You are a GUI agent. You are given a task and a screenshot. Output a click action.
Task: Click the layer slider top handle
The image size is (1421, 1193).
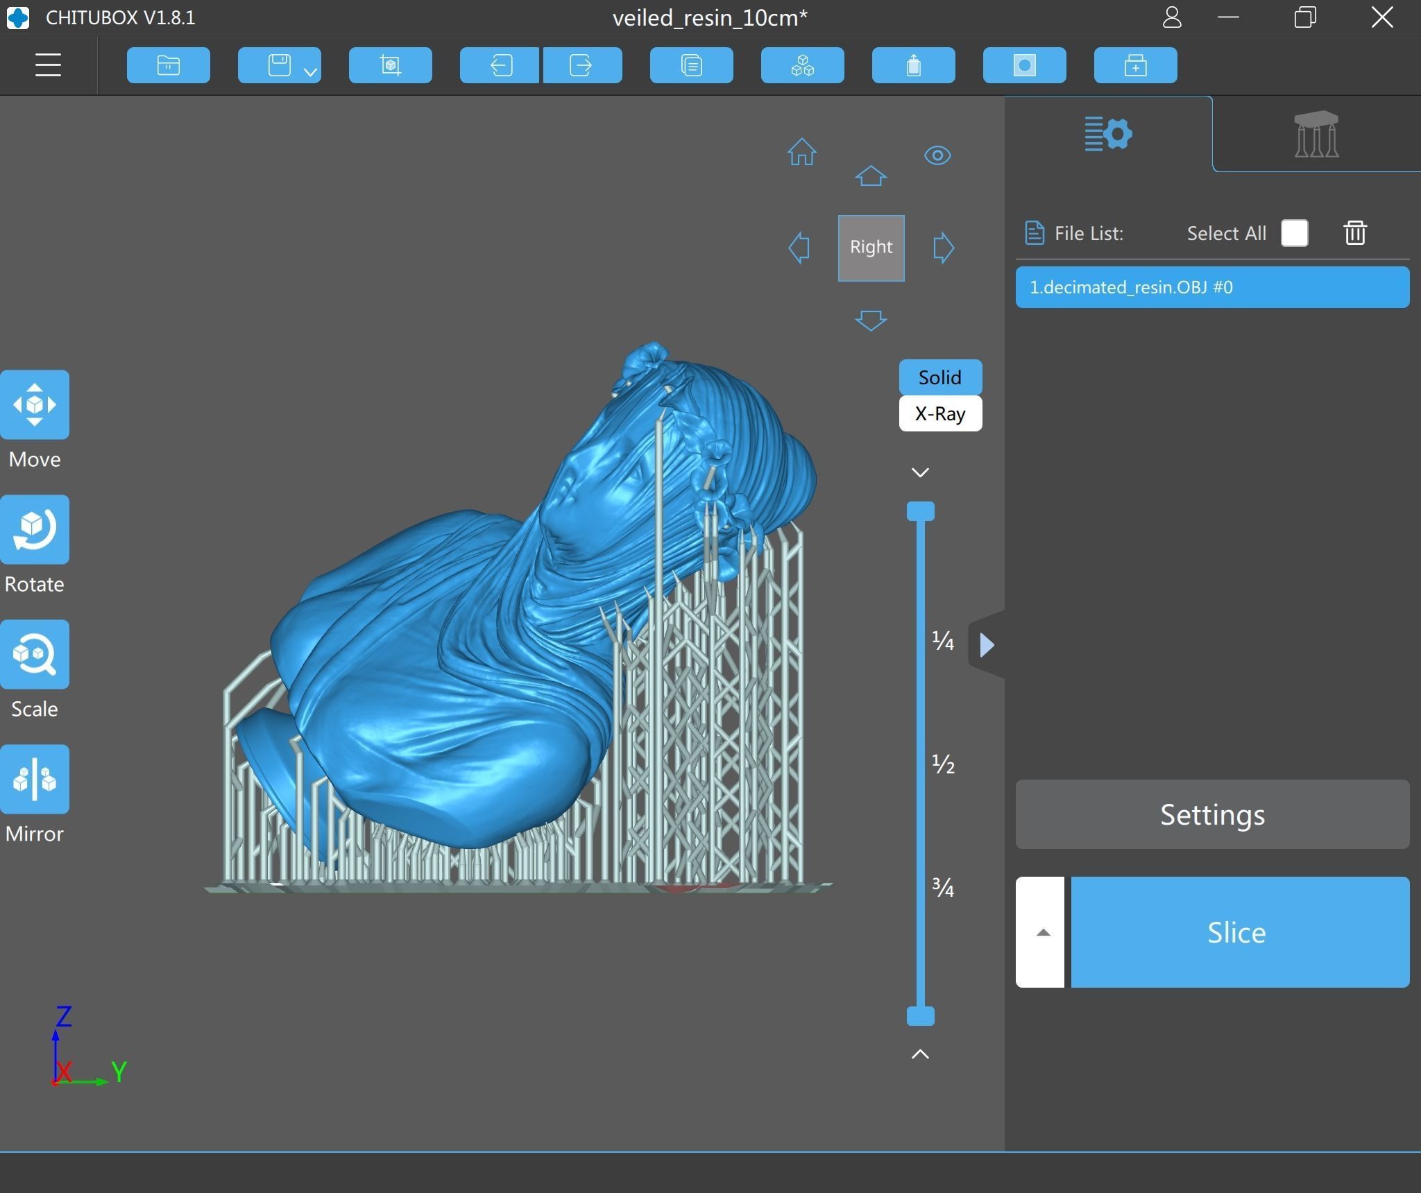pyautogui.click(x=920, y=512)
